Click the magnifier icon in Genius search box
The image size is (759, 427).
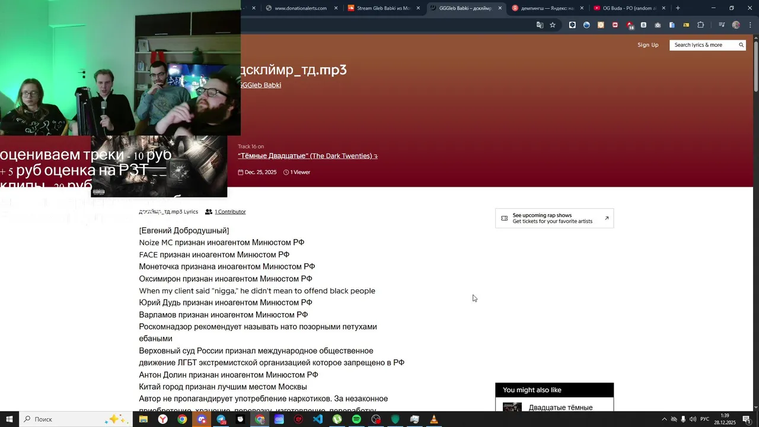click(x=741, y=45)
